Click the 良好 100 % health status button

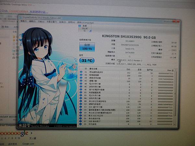pos(87,47)
